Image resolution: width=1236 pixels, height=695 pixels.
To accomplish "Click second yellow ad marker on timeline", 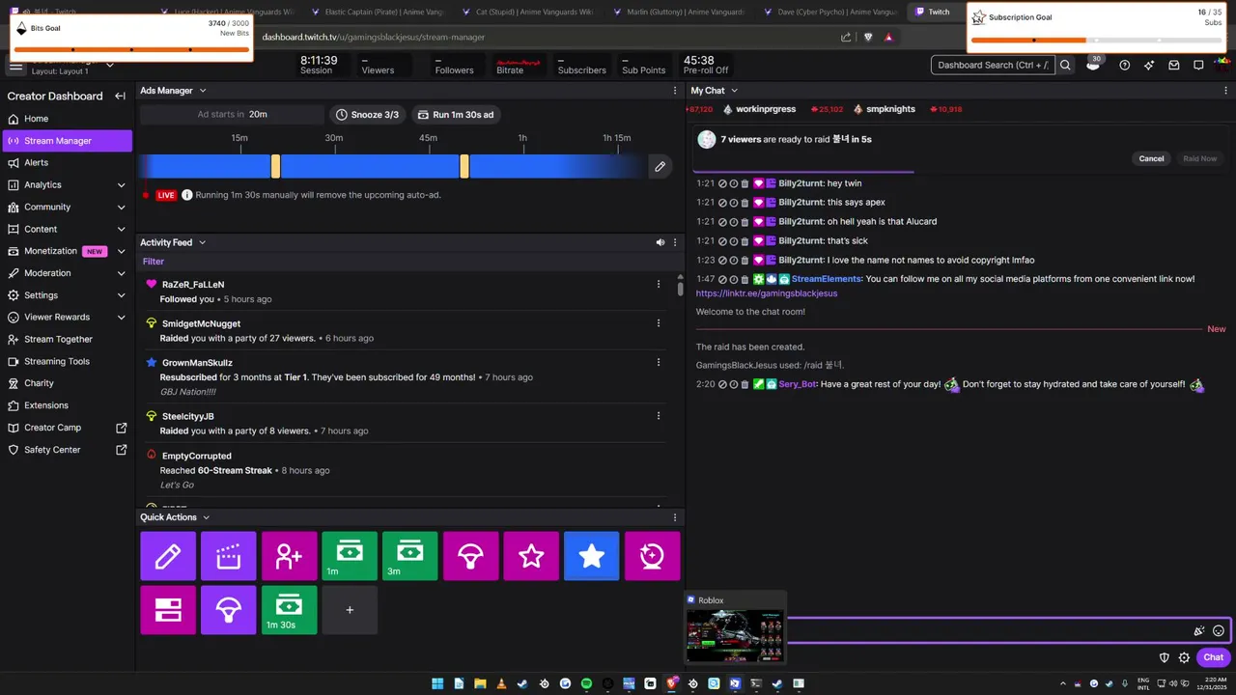I will (x=464, y=166).
